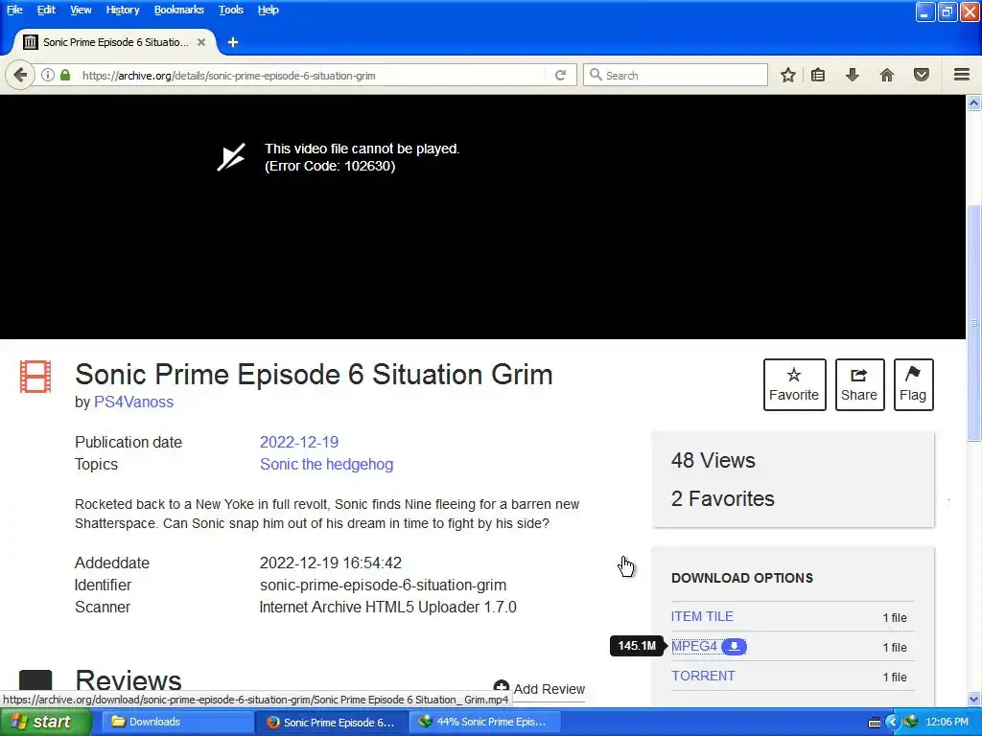Click the 2 Favorites text
982x736 pixels.
pos(723,498)
